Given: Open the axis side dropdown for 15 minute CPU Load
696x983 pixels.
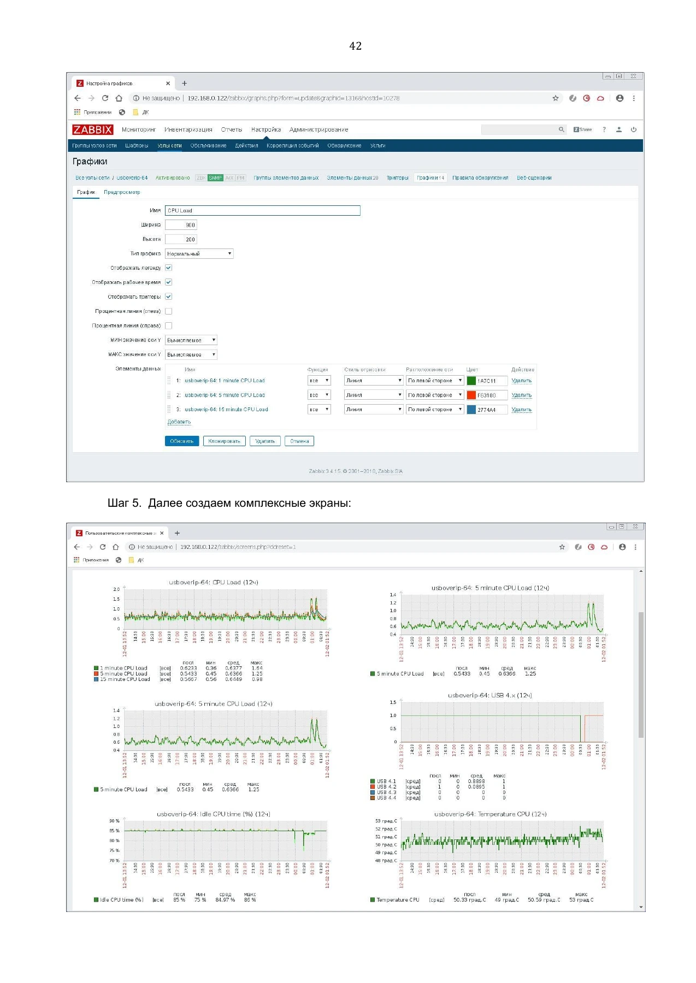Looking at the screenshot, I should coord(435,409).
